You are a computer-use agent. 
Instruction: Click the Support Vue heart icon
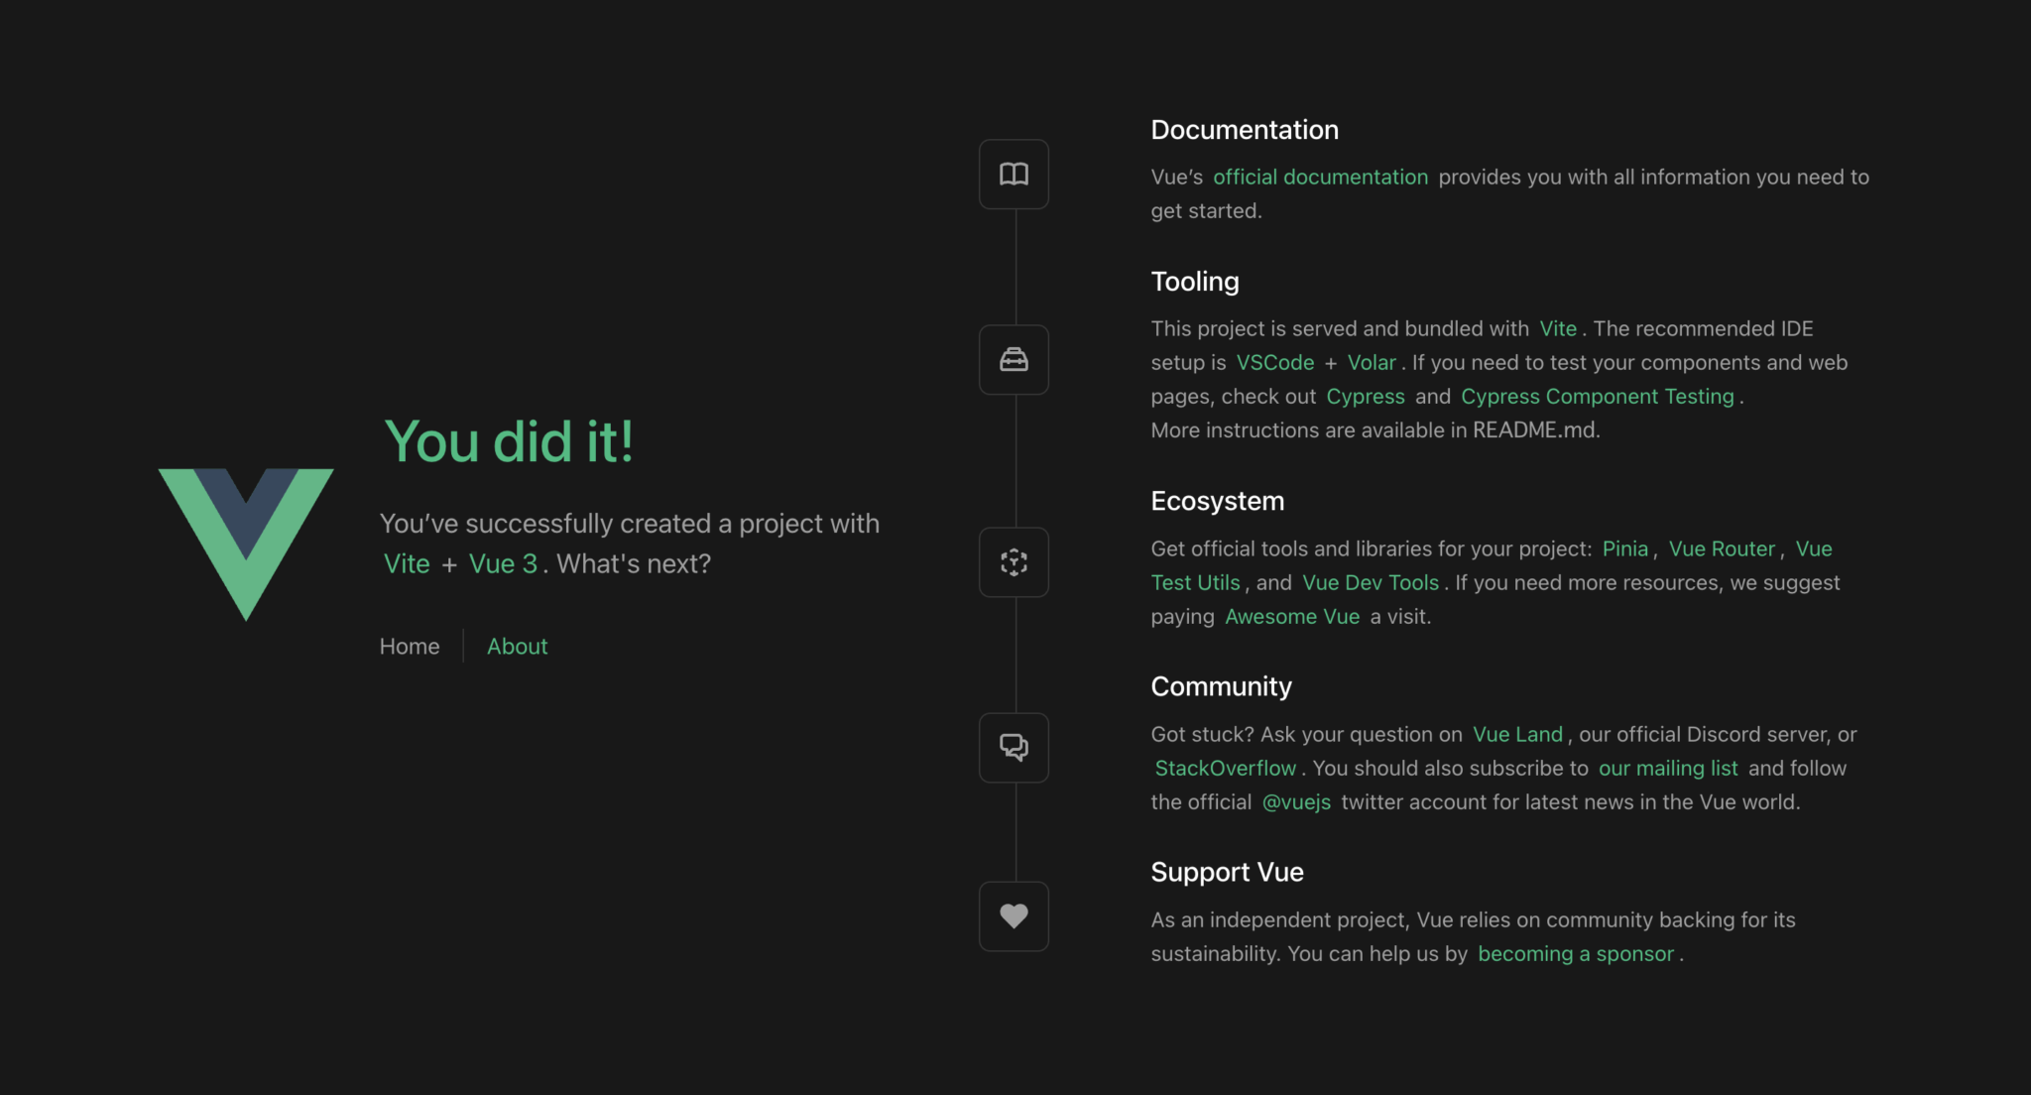click(x=1014, y=915)
